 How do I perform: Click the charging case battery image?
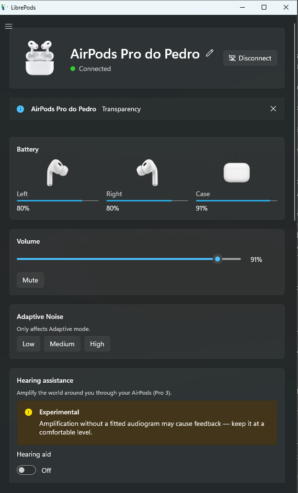pyautogui.click(x=237, y=173)
